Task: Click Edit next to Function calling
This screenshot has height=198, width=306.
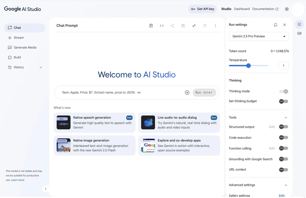Action: point(272,148)
